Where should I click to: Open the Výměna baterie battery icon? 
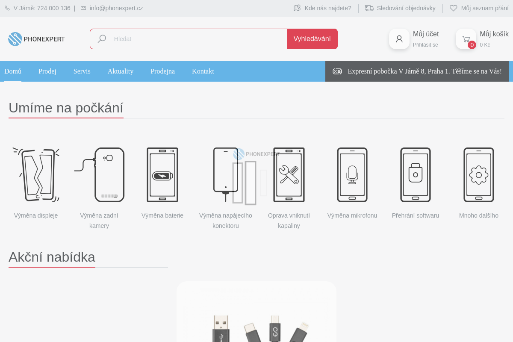pos(162,174)
